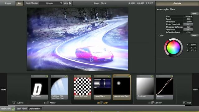Click the Threshold Softness value 0.20
This screenshot has width=199, height=112.
(188, 27)
